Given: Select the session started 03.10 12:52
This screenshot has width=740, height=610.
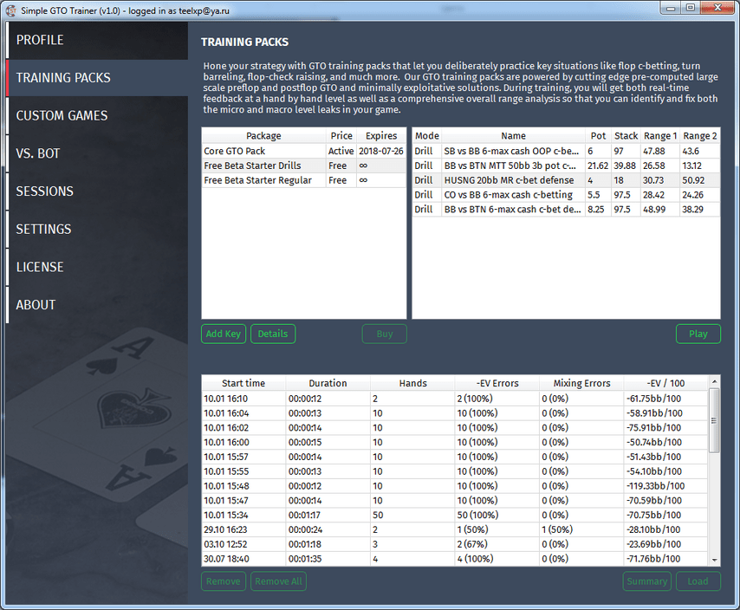Looking at the screenshot, I should pos(455,544).
